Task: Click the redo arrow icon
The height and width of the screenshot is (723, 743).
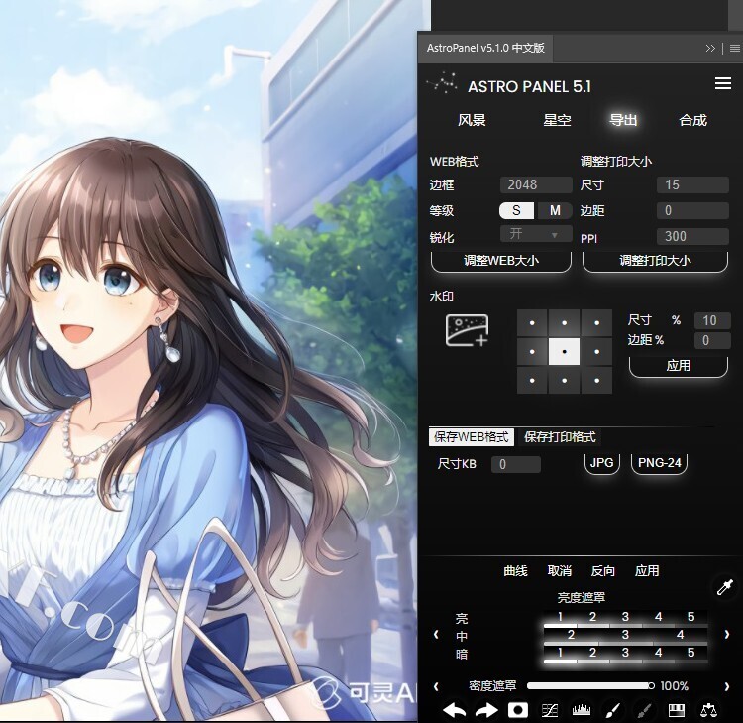Action: 485,710
